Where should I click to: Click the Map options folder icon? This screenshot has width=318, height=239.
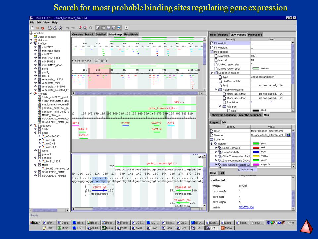coord(212,52)
